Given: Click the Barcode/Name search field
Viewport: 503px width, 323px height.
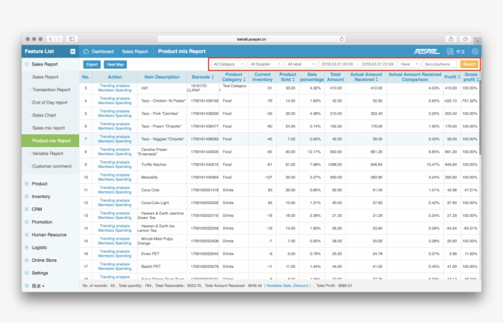Looking at the screenshot, I should 439,64.
